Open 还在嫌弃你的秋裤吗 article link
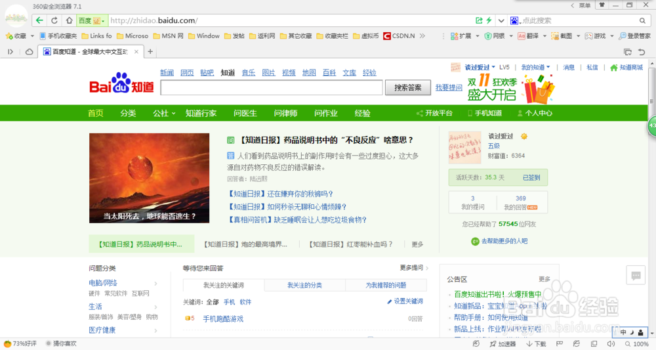 (280, 194)
